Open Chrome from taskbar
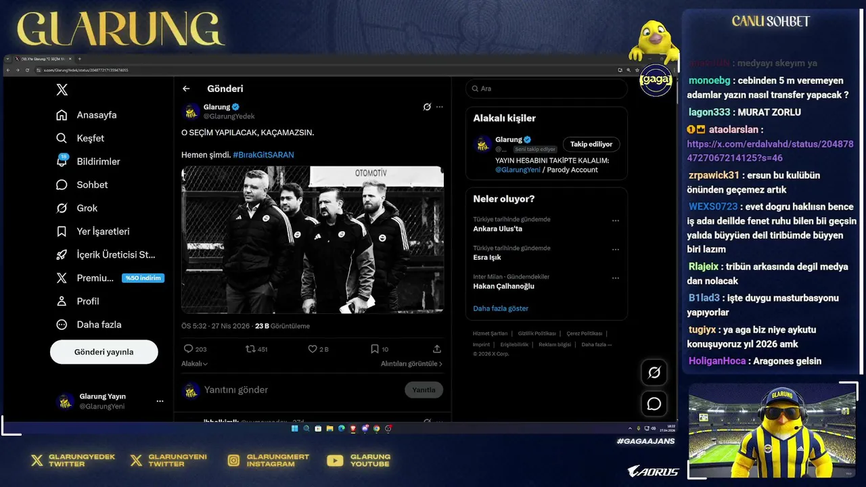Screen dimensions: 866x487 click(x=377, y=428)
